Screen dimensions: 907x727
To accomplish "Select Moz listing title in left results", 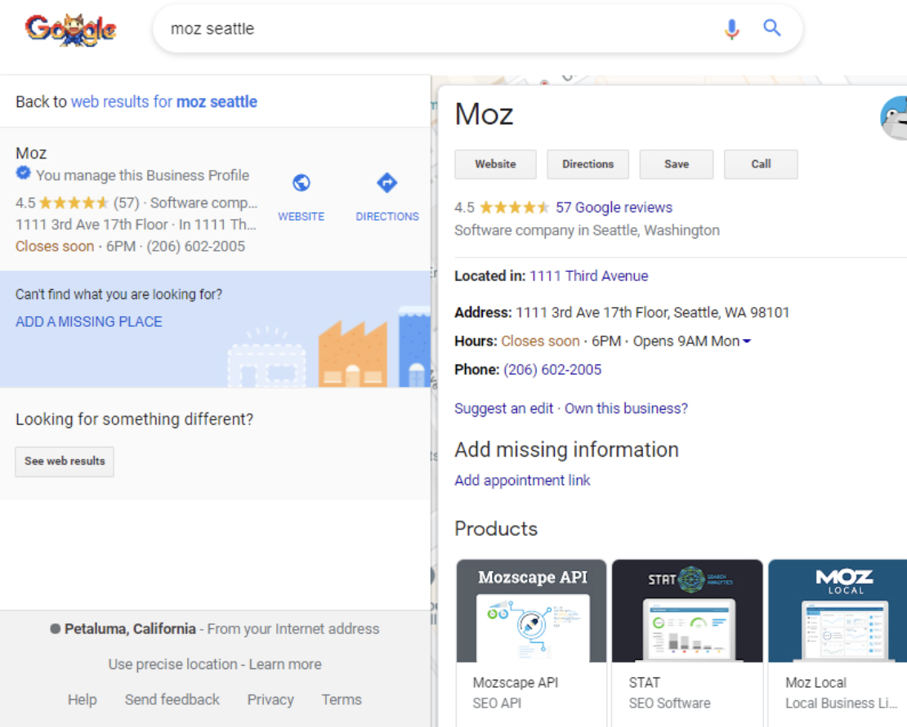I will 31,153.
